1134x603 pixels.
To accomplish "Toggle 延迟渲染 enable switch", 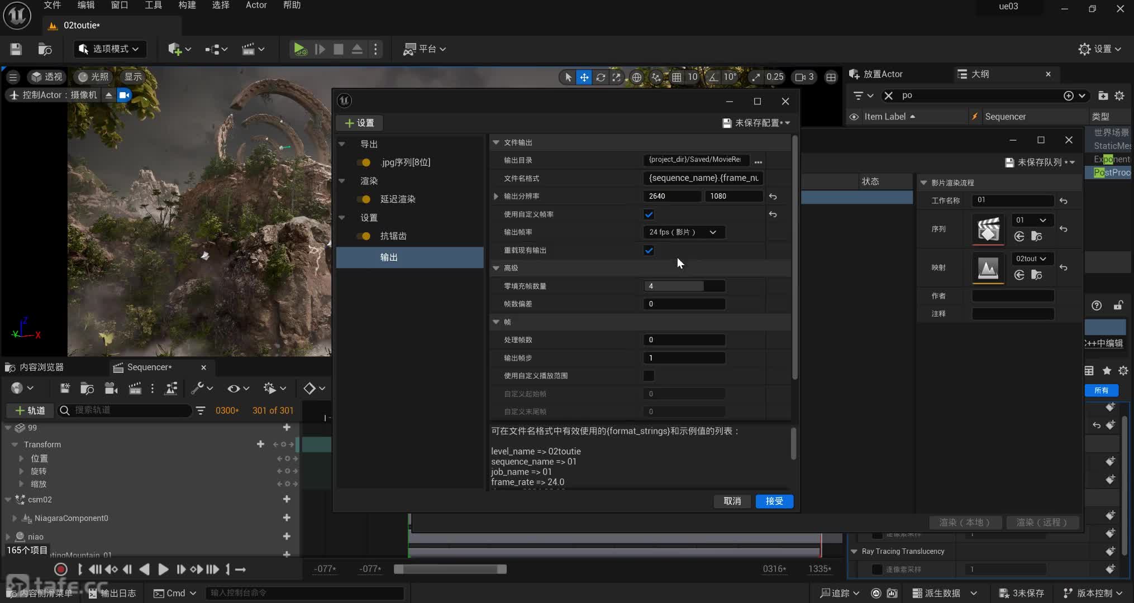I will [x=364, y=199].
